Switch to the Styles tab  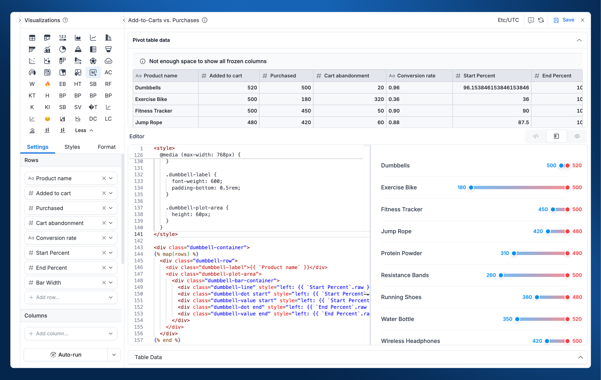point(72,147)
